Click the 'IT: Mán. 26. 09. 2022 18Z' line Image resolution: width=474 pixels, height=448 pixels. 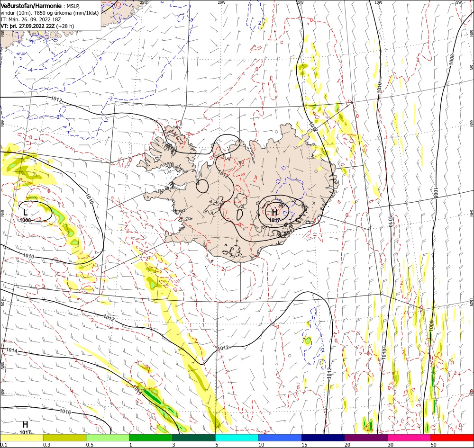pos(30,19)
